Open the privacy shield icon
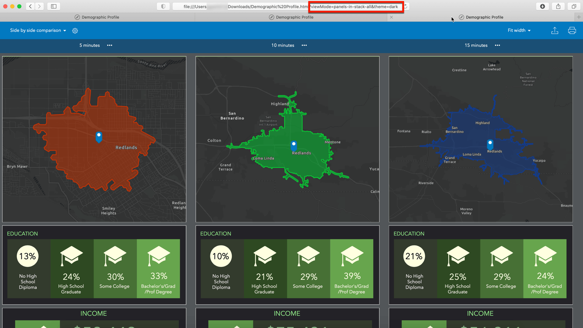 [x=163, y=6]
